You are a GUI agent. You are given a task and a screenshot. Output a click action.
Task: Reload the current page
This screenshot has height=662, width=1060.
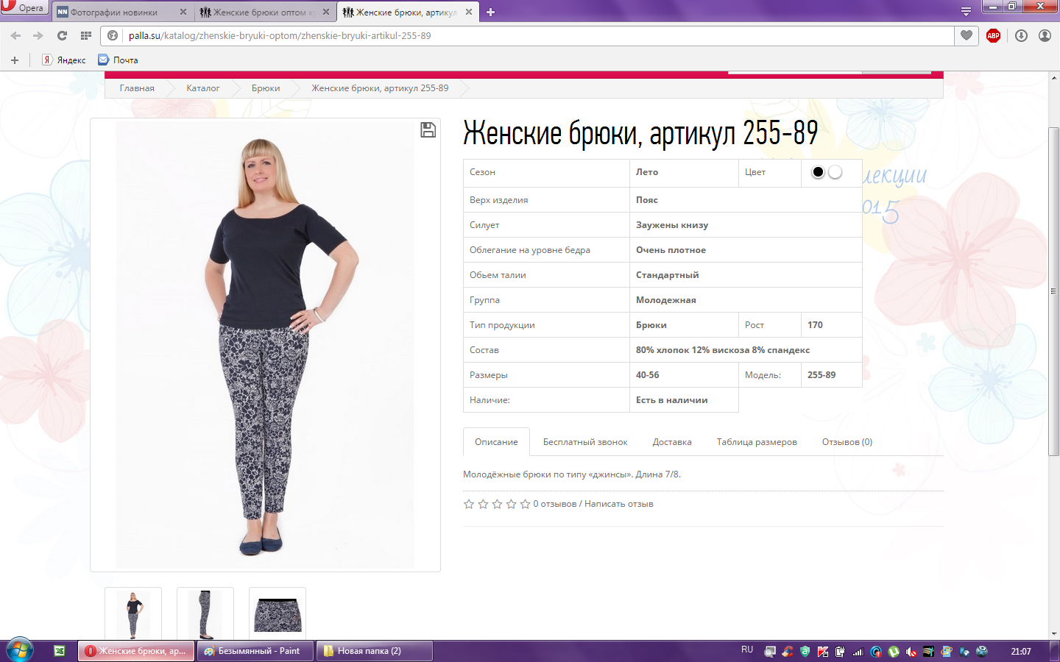click(x=62, y=35)
